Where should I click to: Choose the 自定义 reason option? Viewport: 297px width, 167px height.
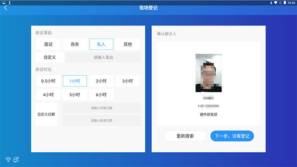[x=50, y=57]
